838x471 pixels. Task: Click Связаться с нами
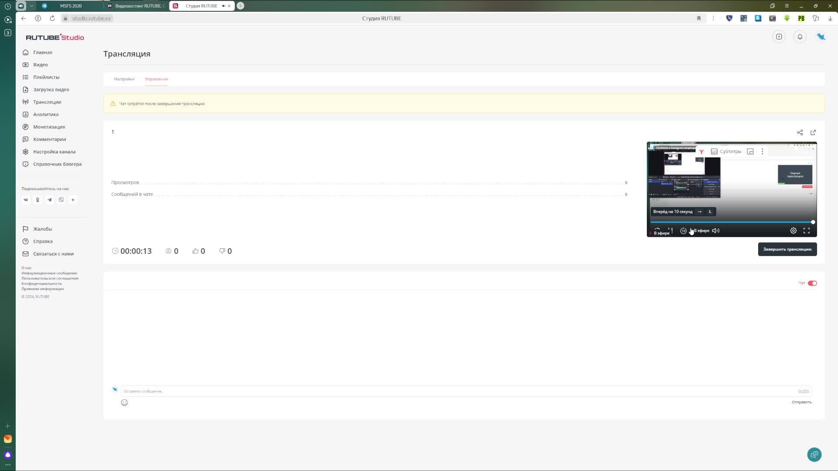[53, 254]
